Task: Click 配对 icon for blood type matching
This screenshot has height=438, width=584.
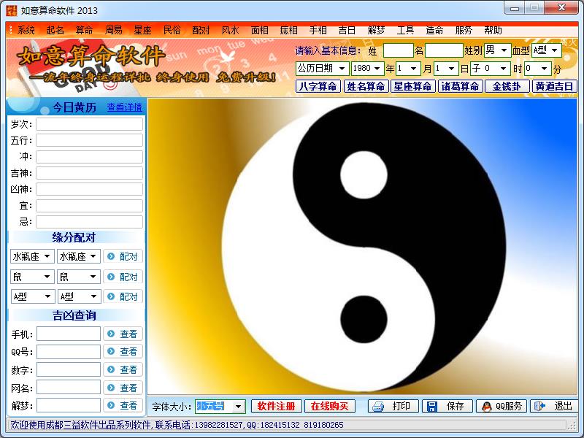Action: point(111,297)
